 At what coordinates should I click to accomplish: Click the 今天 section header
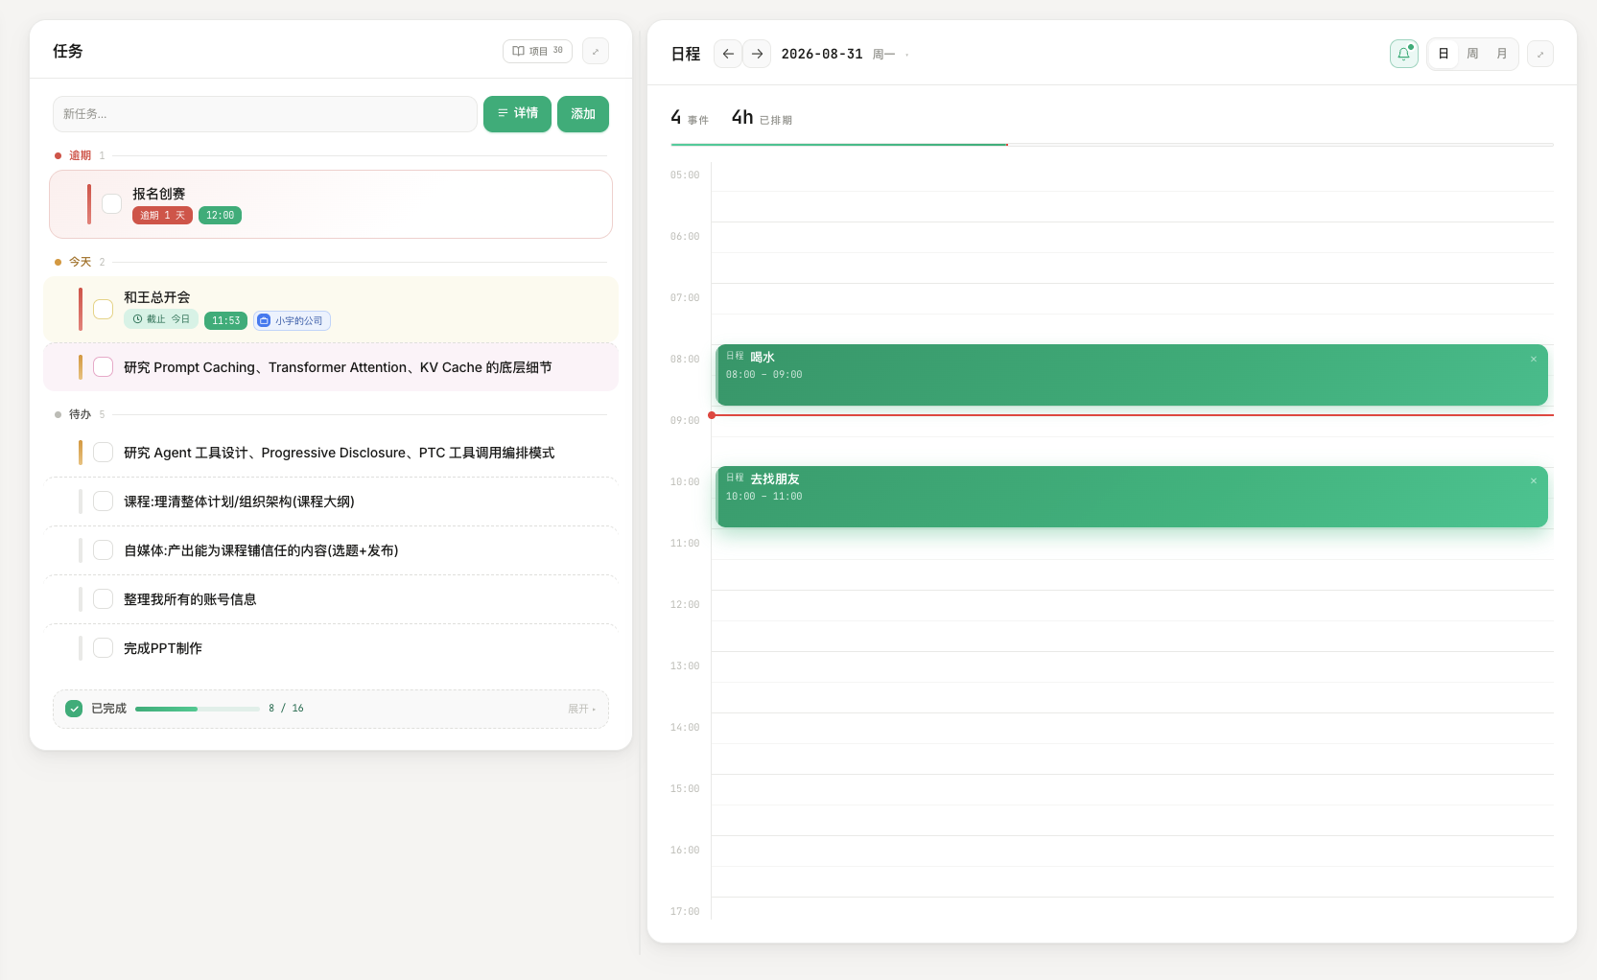80,262
